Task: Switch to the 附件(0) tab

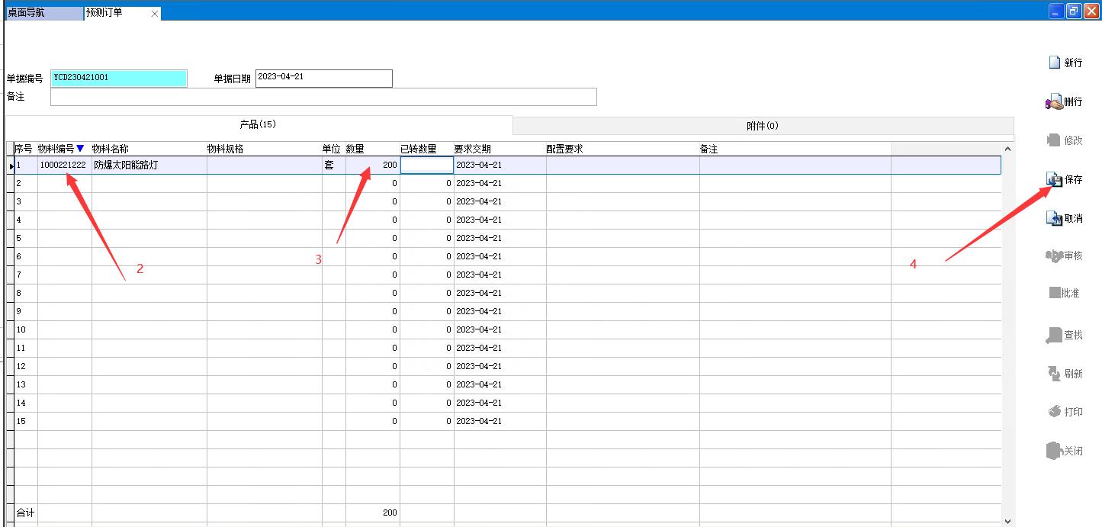Action: pyautogui.click(x=762, y=126)
